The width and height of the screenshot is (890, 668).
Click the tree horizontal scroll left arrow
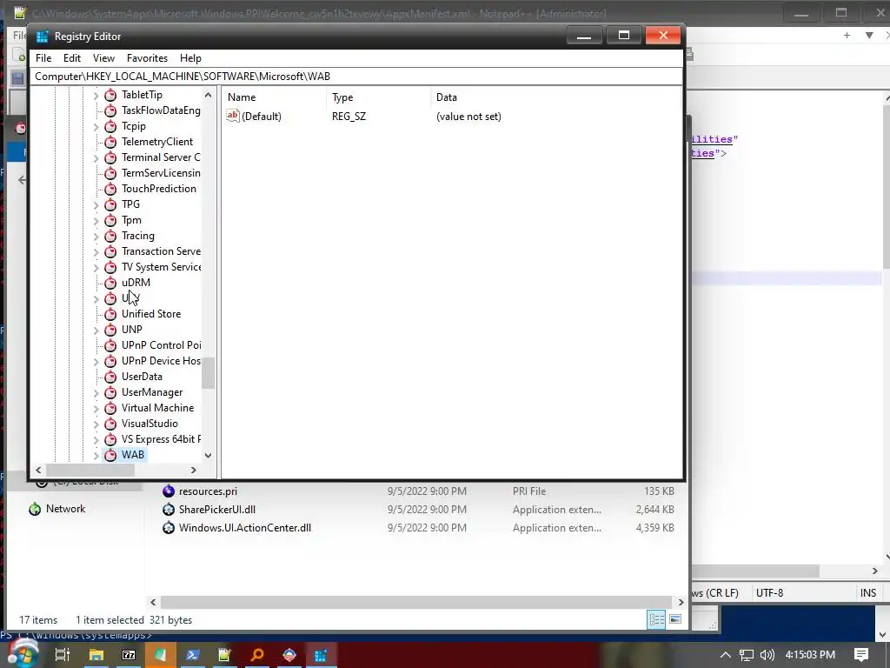[x=38, y=471]
